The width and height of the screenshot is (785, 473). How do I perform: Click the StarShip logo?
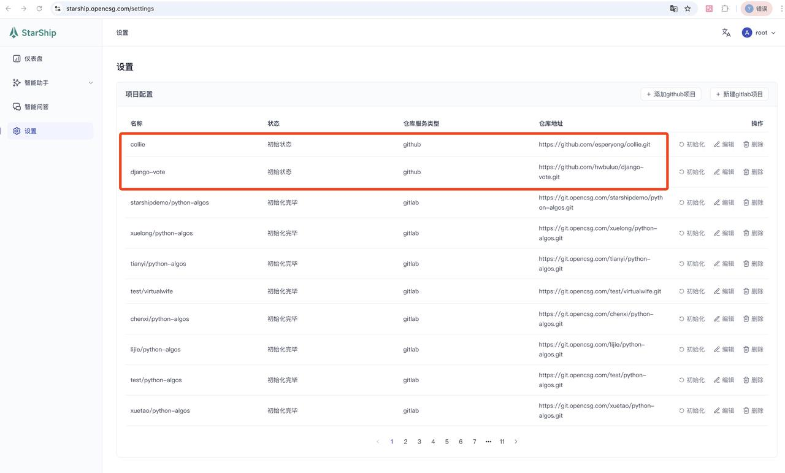pyautogui.click(x=32, y=33)
